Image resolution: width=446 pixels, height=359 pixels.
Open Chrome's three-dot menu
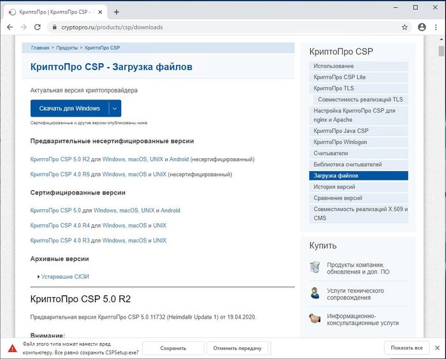tap(436, 27)
